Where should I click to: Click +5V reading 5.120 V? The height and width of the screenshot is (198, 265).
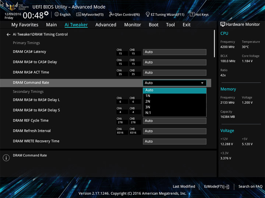tap(247, 144)
